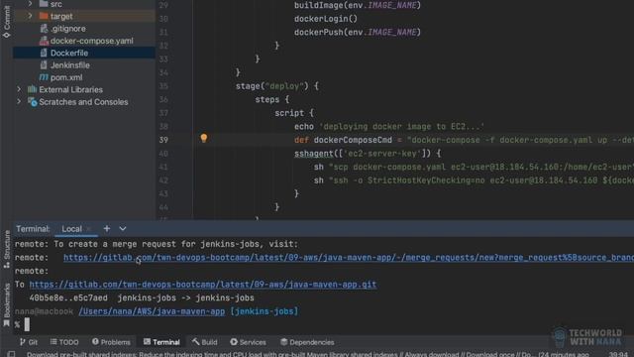The image size is (634, 357).
Task: Open pom.xml Maven file
Action: pos(66,77)
